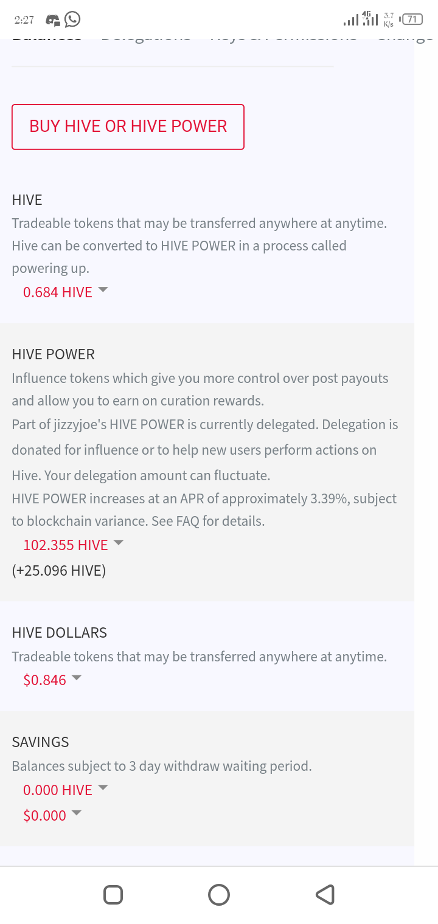Tap the Discord notification icon
The height and width of the screenshot is (924, 438).
click(x=54, y=20)
